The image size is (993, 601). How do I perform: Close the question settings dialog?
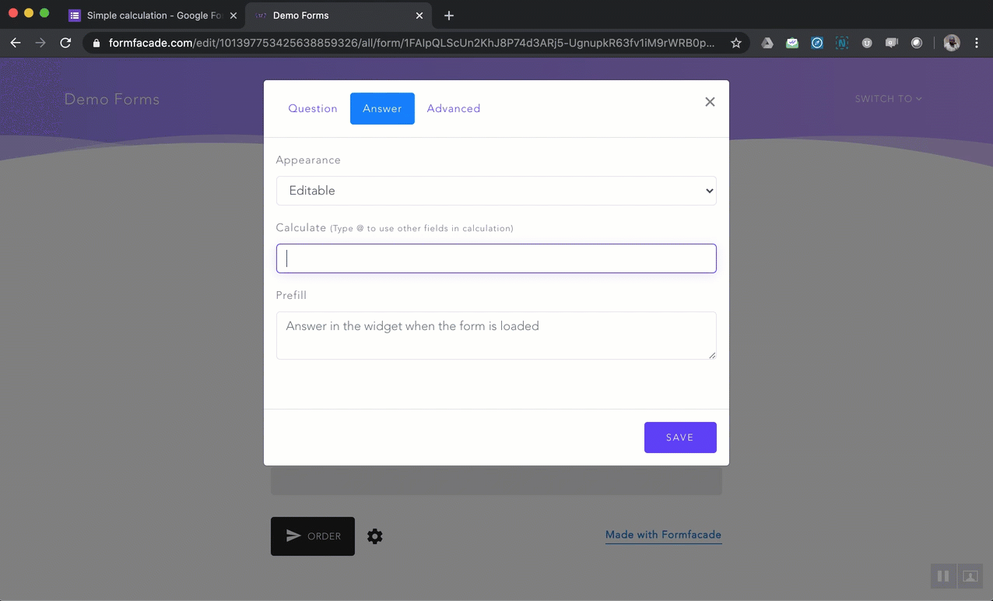[710, 102]
